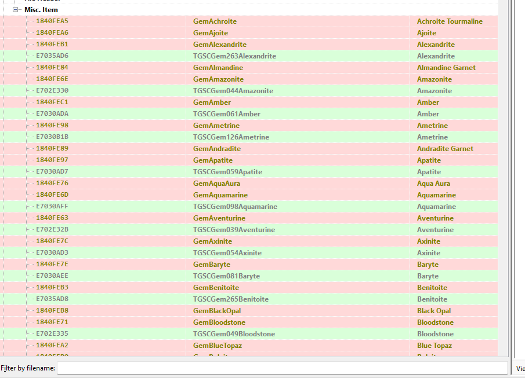Select record 1840FEA2
The image size is (525, 378).
pyautogui.click(x=52, y=345)
